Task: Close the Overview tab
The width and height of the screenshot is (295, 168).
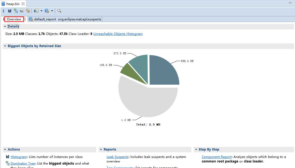Action: point(25,19)
